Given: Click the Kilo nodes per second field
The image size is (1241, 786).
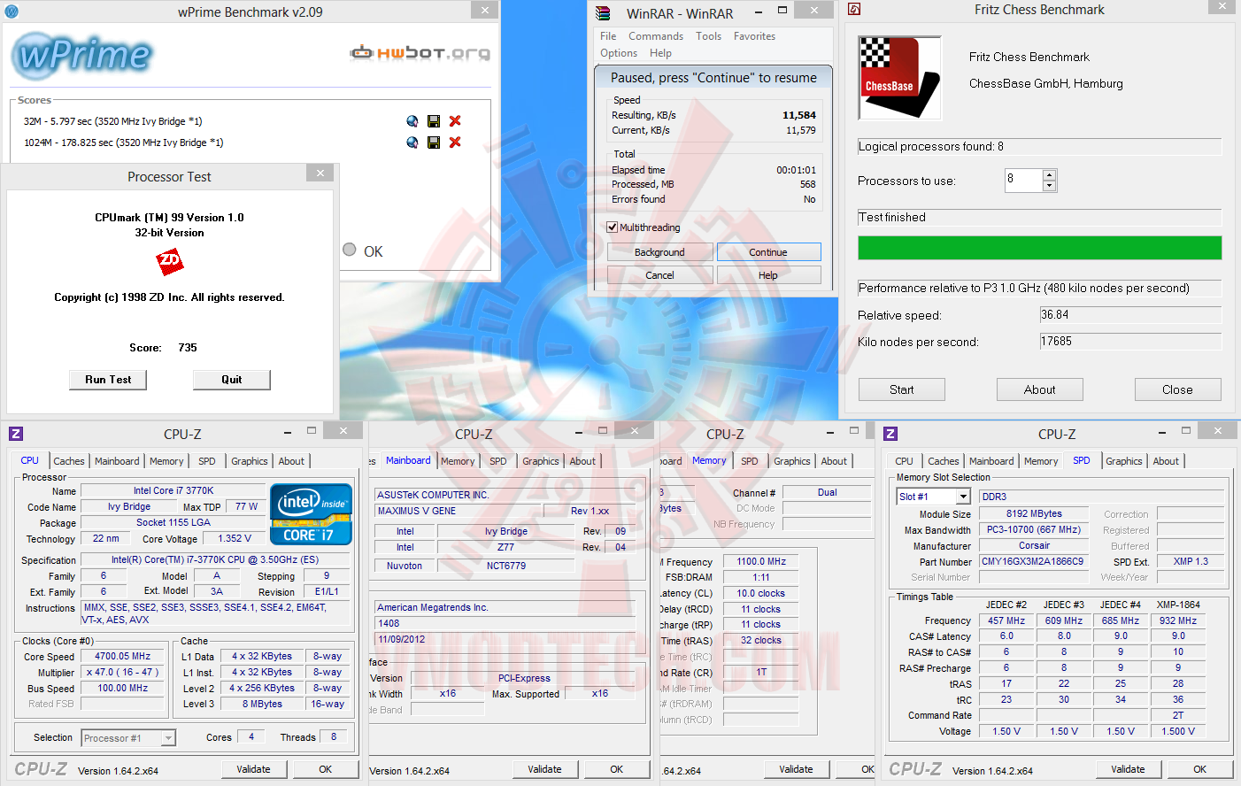Looking at the screenshot, I should 1131,342.
